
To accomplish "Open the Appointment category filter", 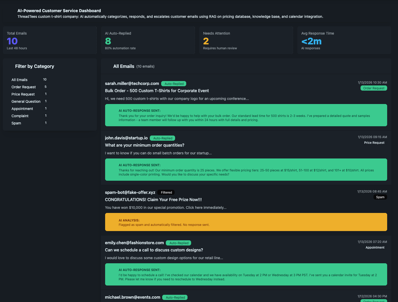I will 22,109.
